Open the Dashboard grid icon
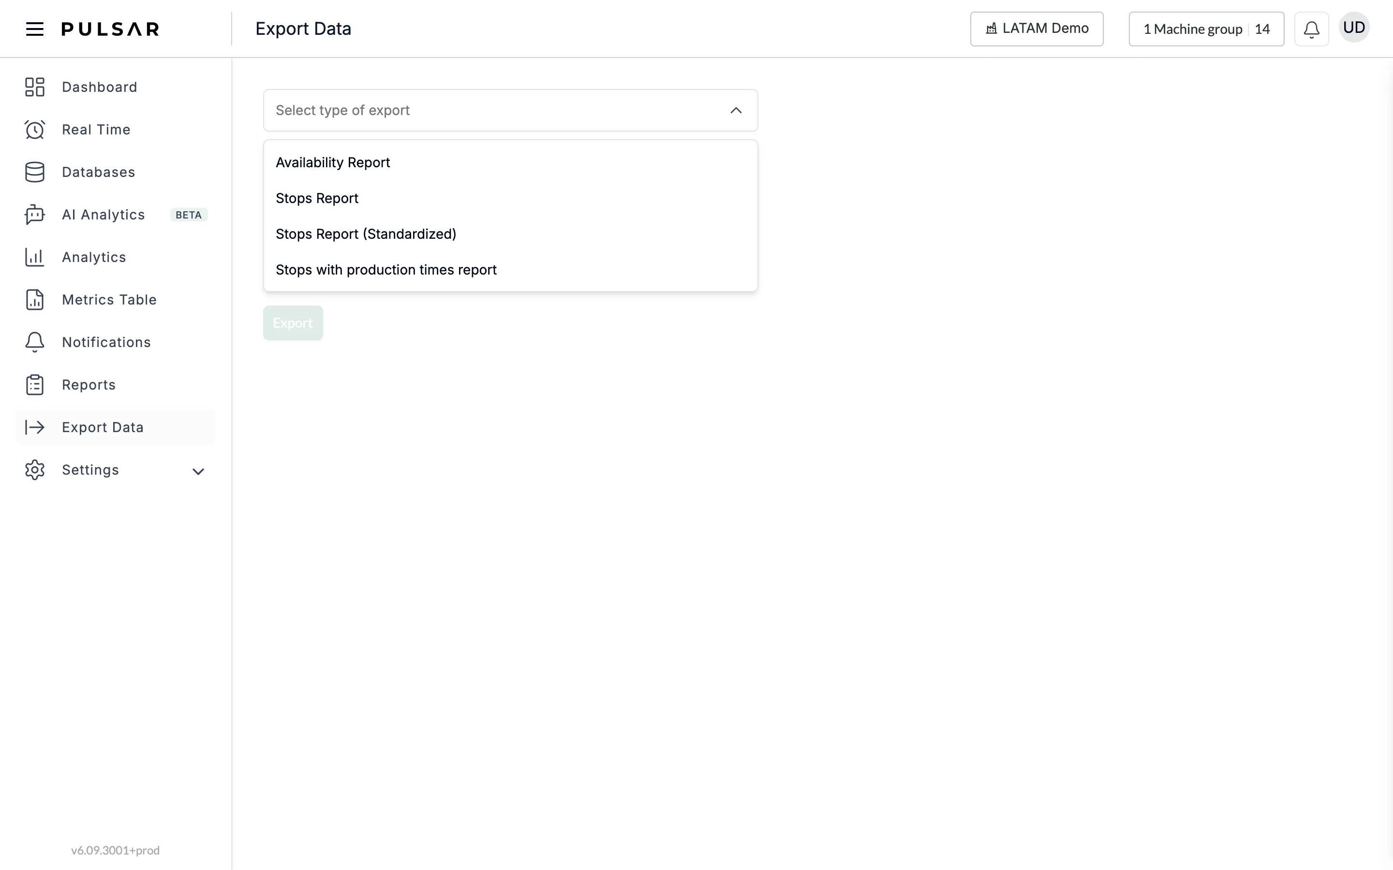 (x=34, y=87)
